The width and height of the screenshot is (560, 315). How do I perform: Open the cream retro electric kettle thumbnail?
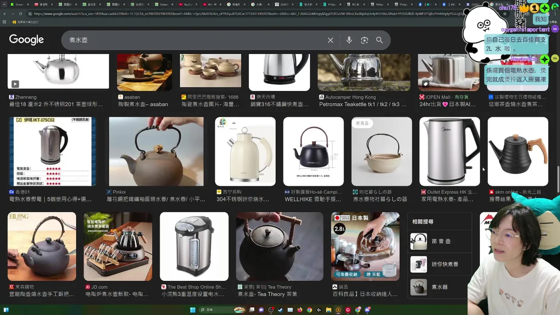pyautogui.click(x=245, y=151)
